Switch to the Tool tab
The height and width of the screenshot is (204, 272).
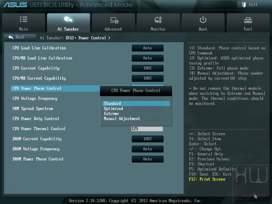[x=248, y=23]
